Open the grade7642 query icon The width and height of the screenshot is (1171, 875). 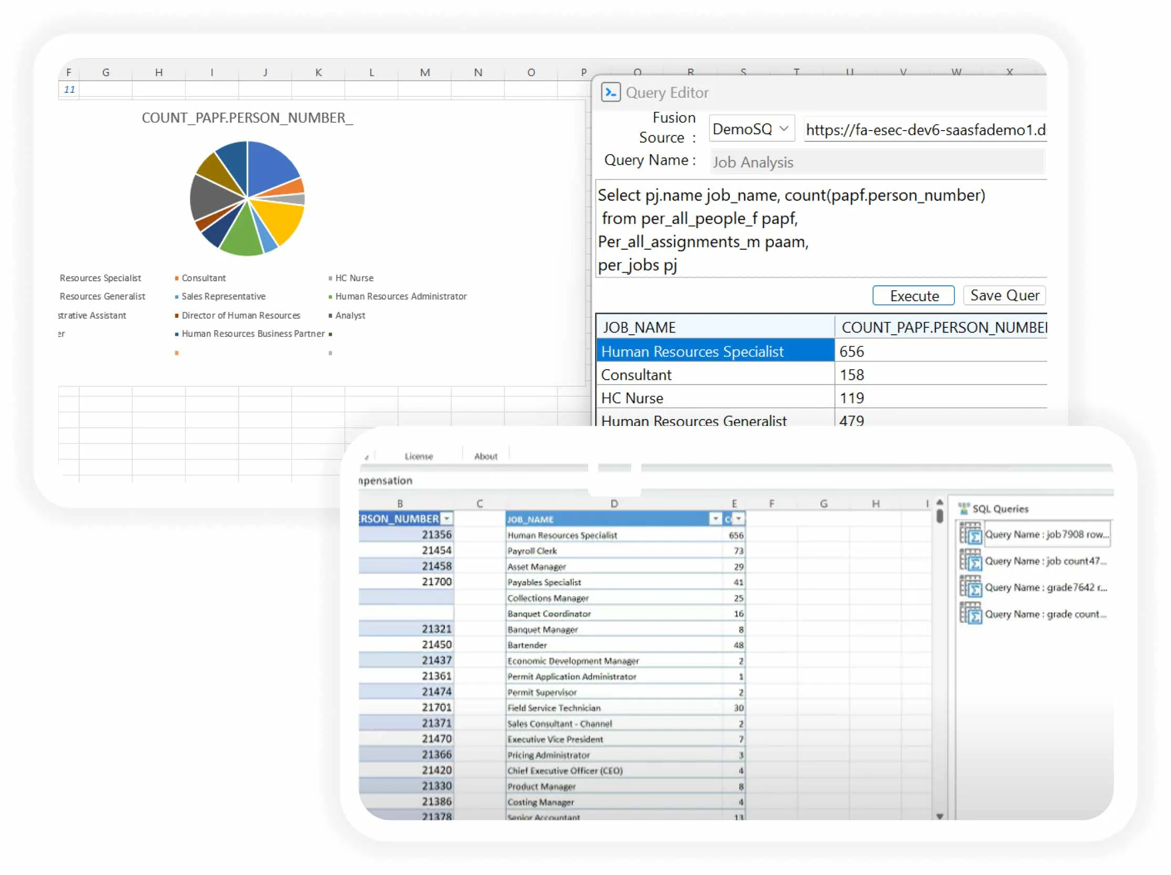(971, 586)
